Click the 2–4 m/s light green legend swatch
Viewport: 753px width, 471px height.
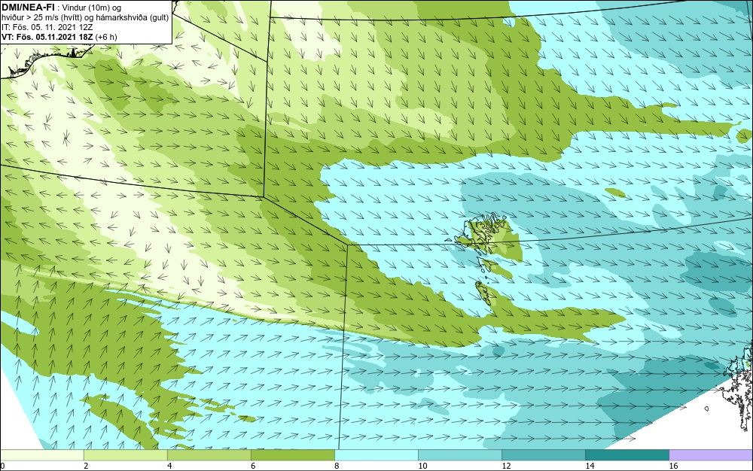(x=125, y=455)
